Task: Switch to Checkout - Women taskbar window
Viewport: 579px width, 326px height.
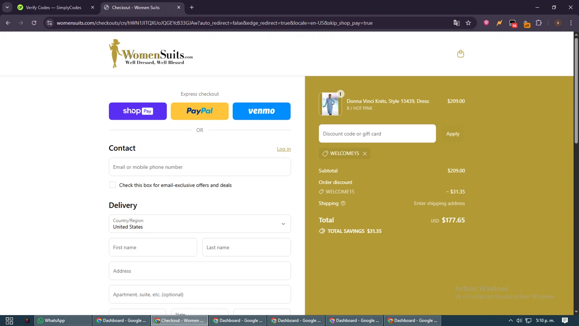Action: [x=179, y=321]
